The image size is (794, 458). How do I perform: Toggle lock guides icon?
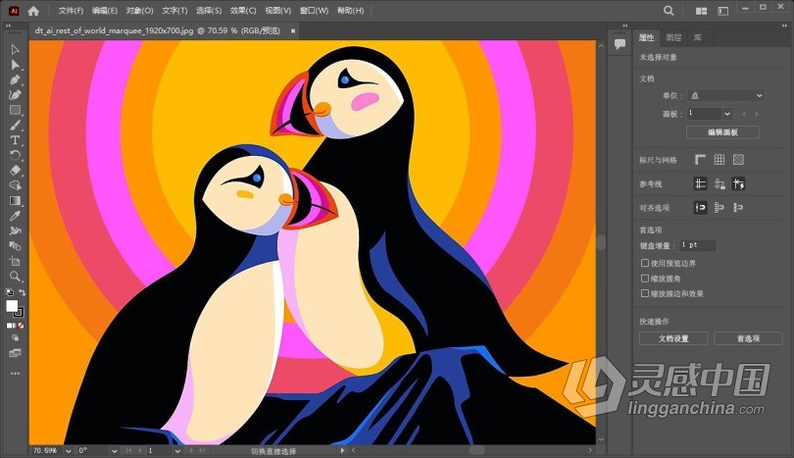720,183
